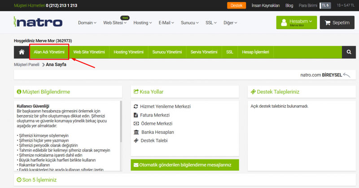The image size is (359, 188).
Task: Click the 1$ = 5,47 TL exchange rate
Action: pos(346,5)
